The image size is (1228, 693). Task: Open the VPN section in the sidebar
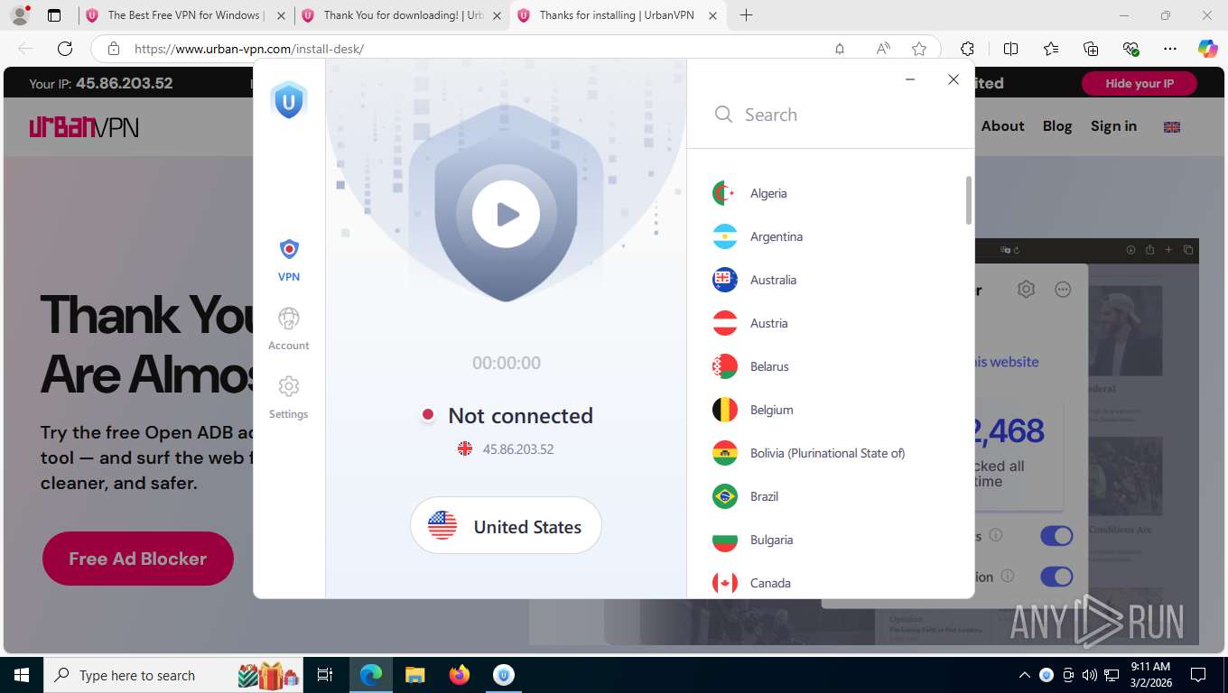(x=289, y=260)
